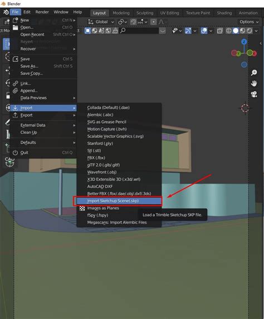Open the Window menu
Viewport: 264px width, 319px height.
click(61, 12)
